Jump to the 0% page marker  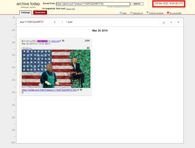tap(14, 17)
